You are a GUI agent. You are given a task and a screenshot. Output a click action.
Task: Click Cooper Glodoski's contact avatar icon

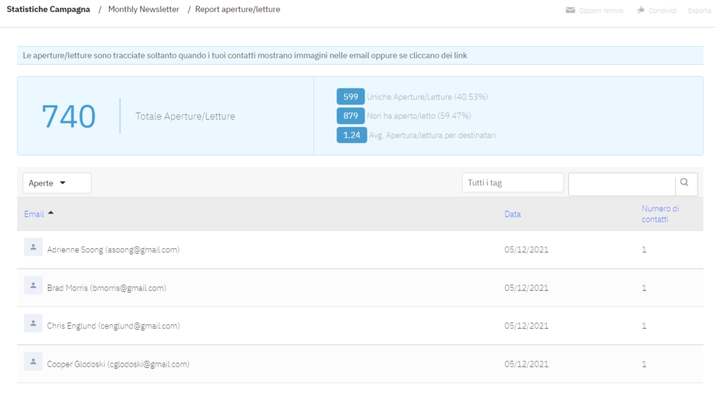(33, 361)
